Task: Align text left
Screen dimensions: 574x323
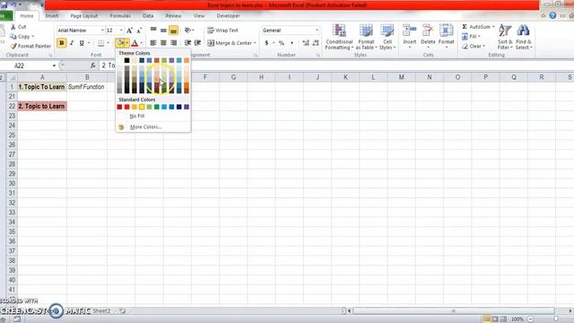Action: [x=153, y=43]
